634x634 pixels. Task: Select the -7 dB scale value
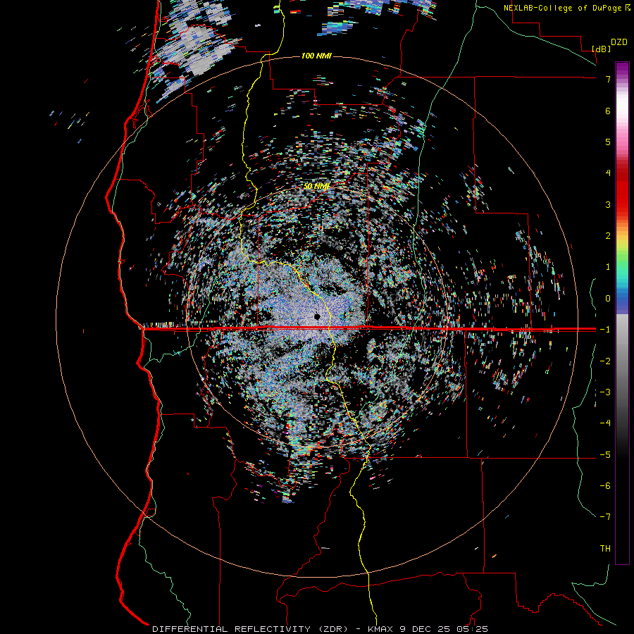click(605, 517)
